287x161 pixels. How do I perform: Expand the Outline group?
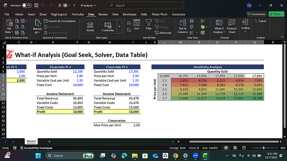245,26
